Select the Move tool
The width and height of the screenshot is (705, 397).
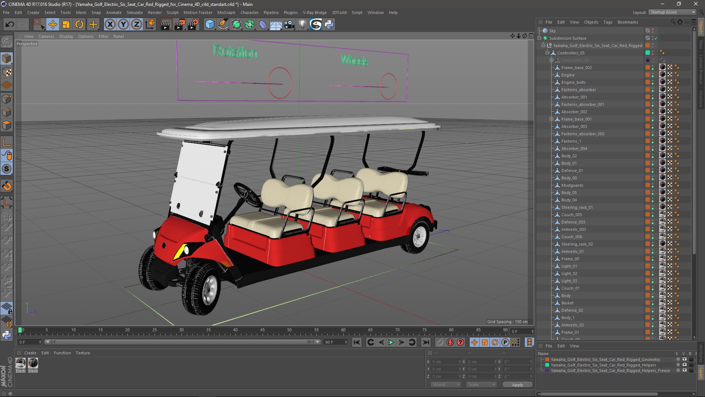[53, 25]
